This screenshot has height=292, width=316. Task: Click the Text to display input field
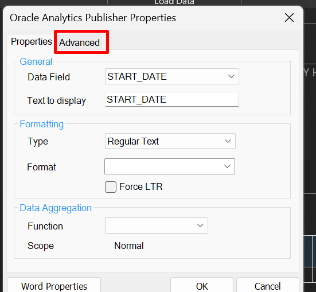click(x=172, y=99)
